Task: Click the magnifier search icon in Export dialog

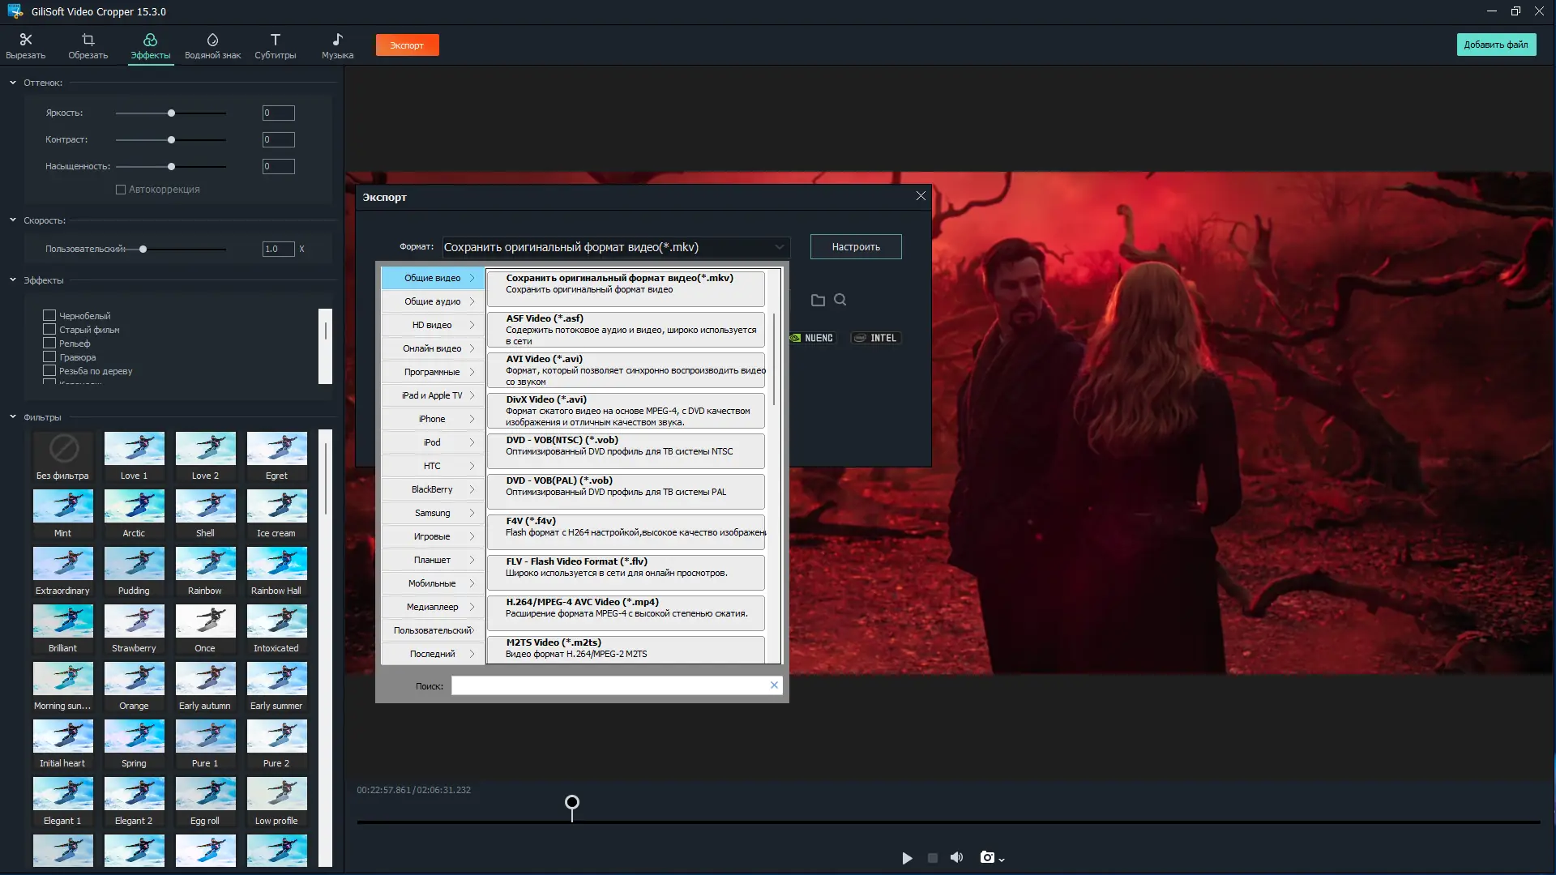Action: pyautogui.click(x=840, y=300)
